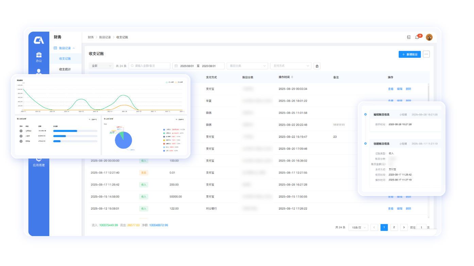Open the notification bell with 28 badge

tap(417, 37)
